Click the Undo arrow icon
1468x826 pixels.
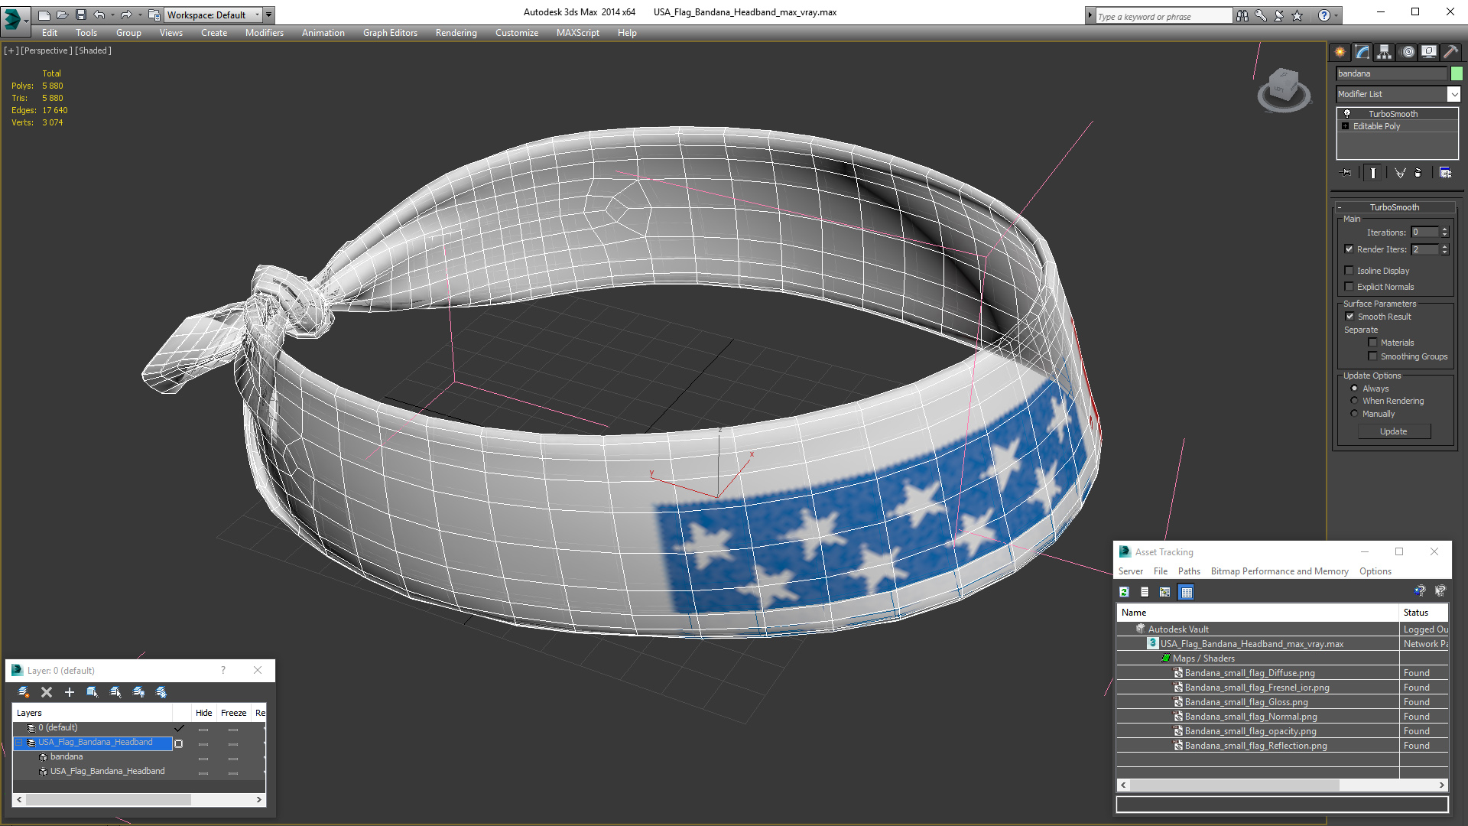99,15
